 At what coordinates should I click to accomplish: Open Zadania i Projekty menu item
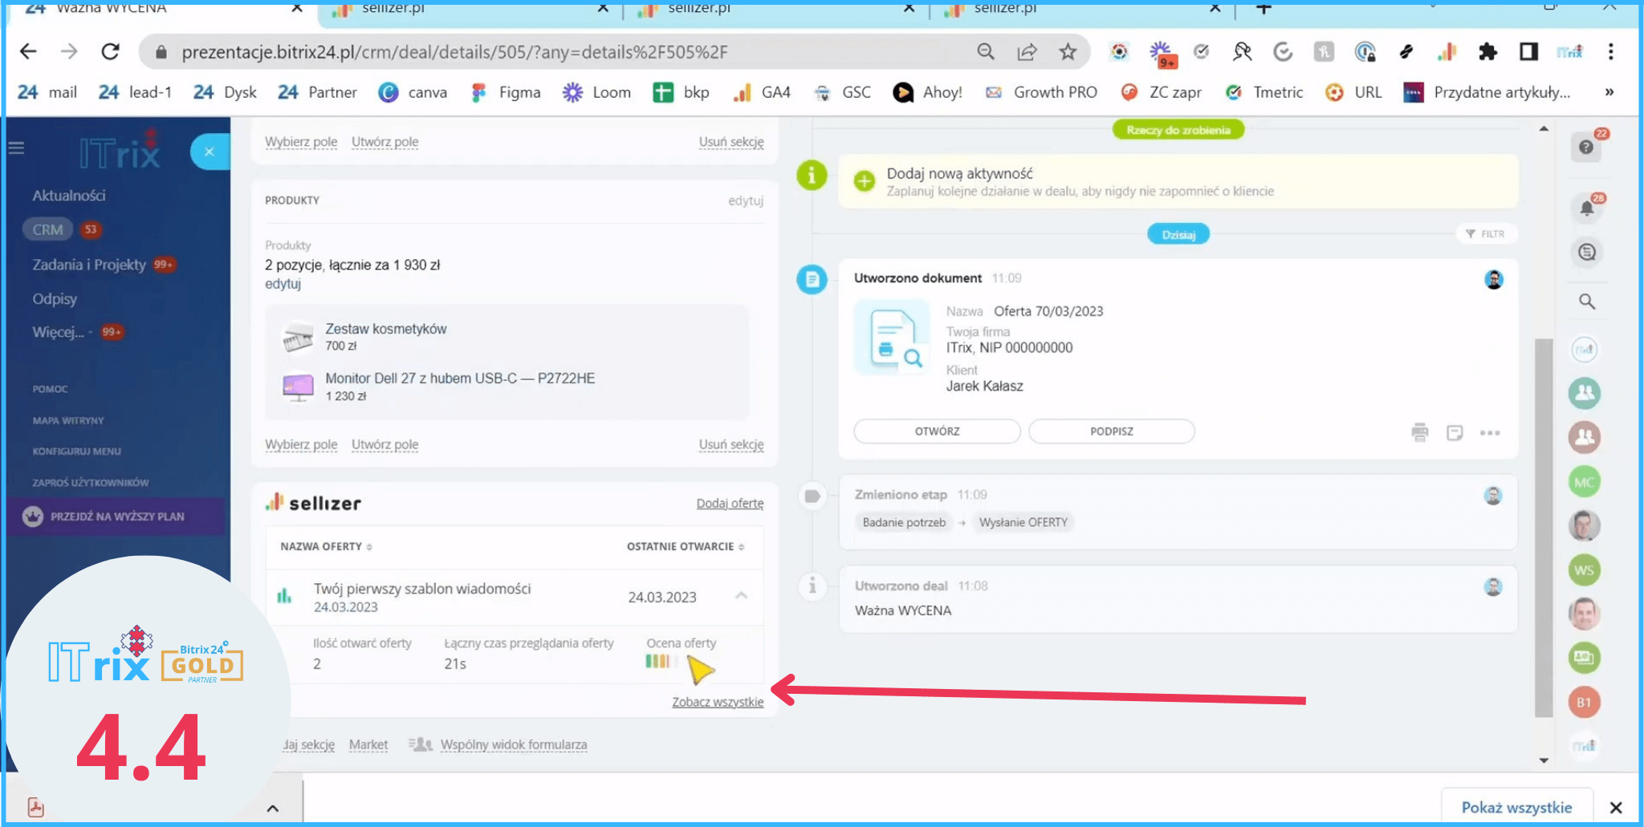click(89, 265)
